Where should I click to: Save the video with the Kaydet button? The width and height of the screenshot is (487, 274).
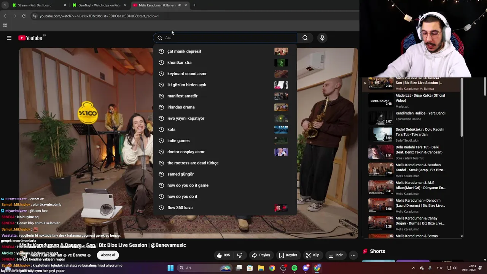[288, 255]
